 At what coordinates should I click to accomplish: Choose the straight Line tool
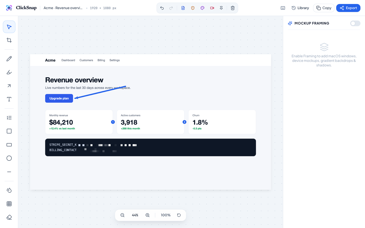[x=9, y=172]
